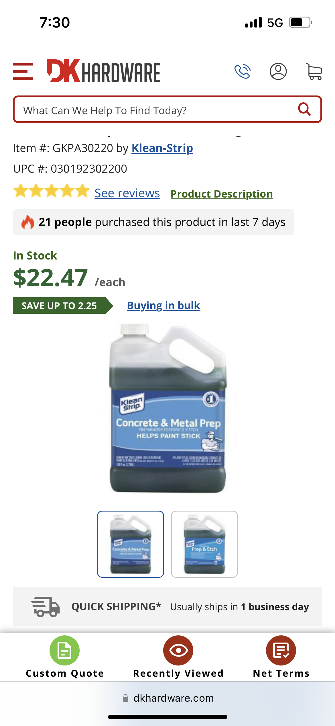Jump to Product Description
The image size is (335, 726).
click(x=222, y=194)
